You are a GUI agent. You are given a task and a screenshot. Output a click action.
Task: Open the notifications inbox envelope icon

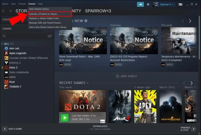point(148,4)
